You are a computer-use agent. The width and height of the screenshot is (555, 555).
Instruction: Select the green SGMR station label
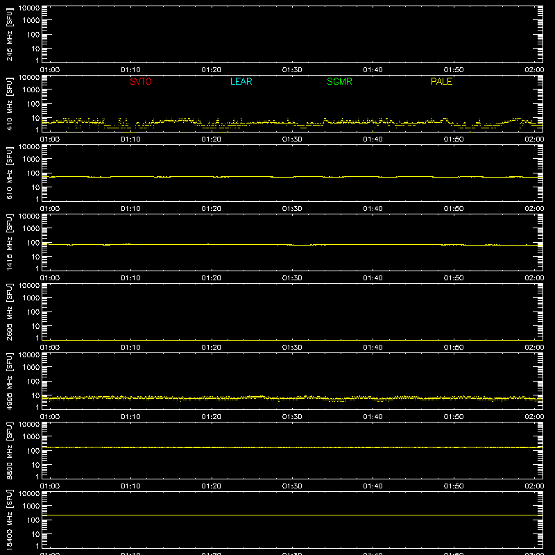[x=339, y=81]
